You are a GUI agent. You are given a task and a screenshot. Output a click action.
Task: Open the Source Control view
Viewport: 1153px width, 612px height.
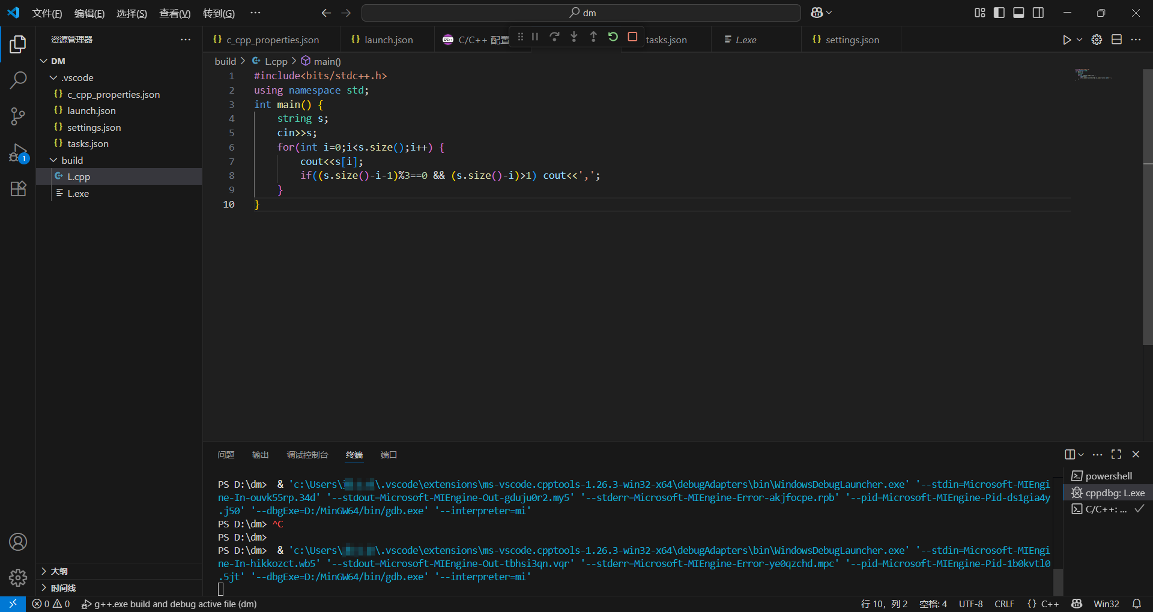click(x=18, y=116)
